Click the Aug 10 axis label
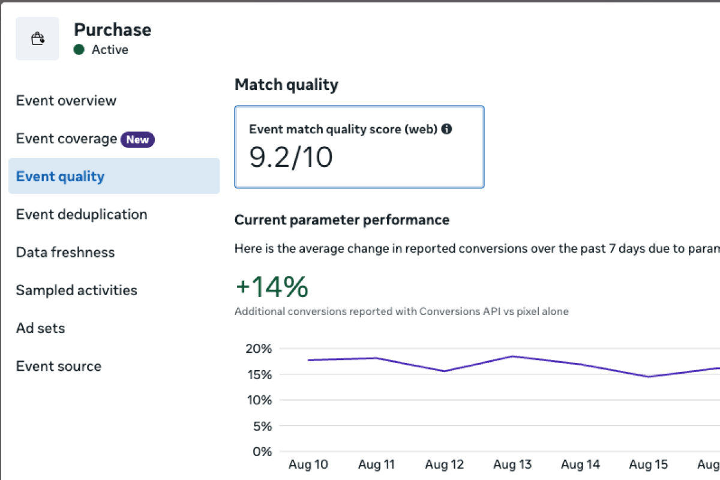720x480 pixels. click(x=308, y=464)
